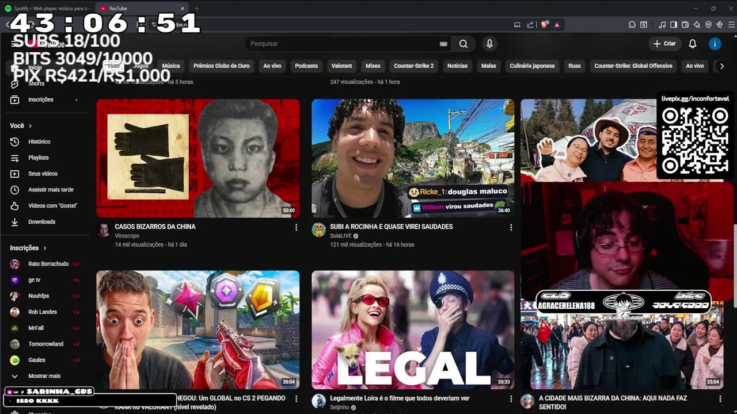Screen dimensions: 737x414
Task: Open the Brave Wallet icon
Action: [x=685, y=25]
